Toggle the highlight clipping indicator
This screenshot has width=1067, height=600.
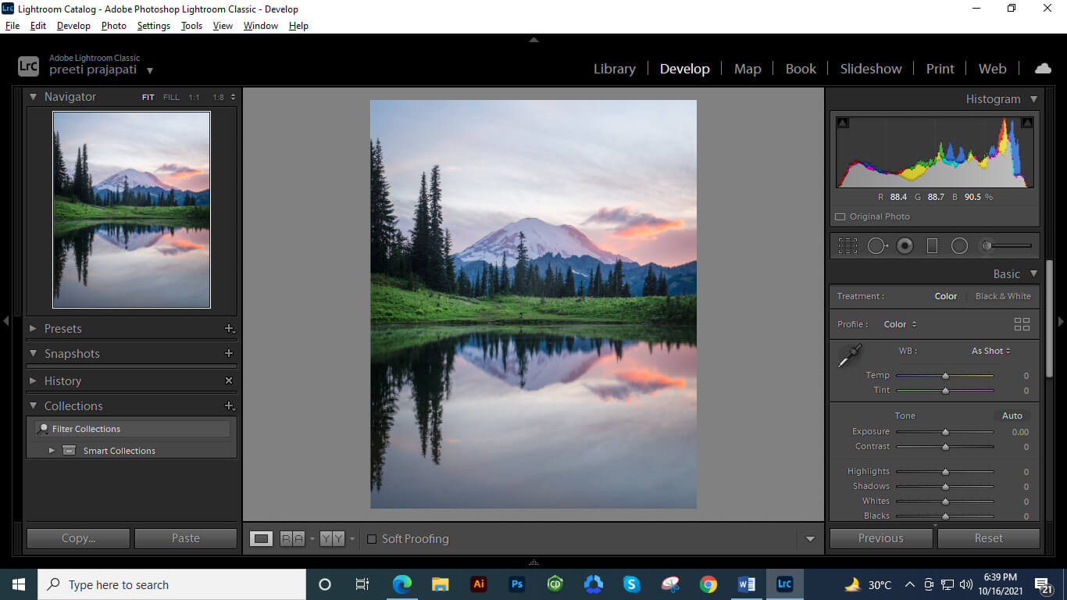[x=1028, y=122]
